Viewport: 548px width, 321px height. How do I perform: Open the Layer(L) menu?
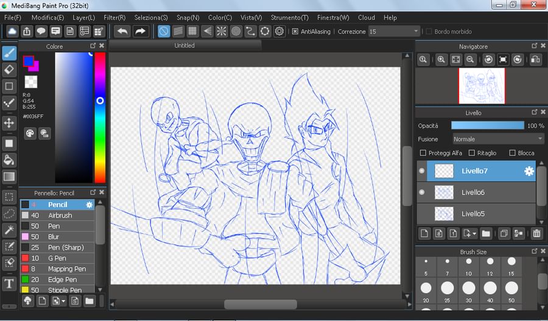click(84, 18)
